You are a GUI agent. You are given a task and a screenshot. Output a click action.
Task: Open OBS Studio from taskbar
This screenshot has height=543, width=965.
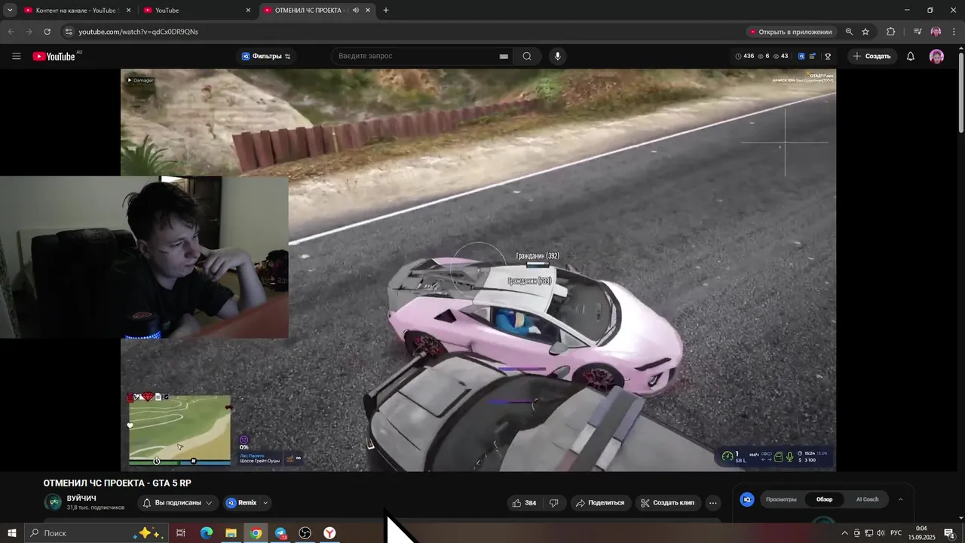point(305,533)
